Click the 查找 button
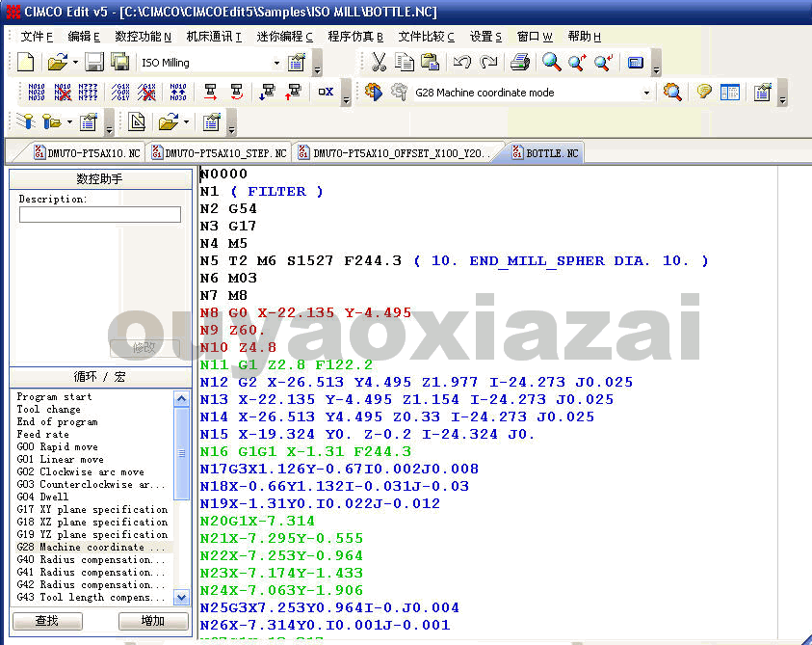 pyautogui.click(x=47, y=621)
